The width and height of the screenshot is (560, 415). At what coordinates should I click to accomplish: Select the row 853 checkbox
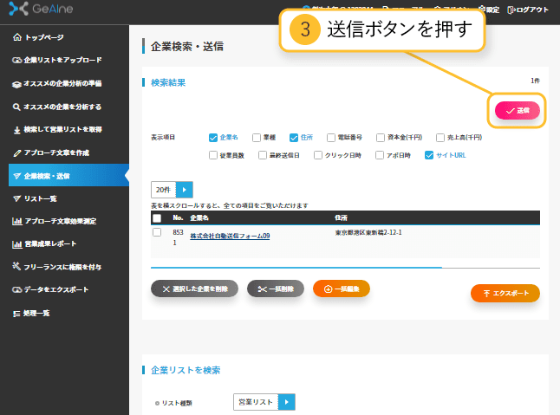pos(157,232)
